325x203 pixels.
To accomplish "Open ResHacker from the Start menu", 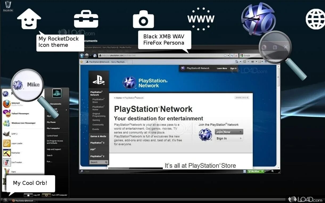I will (15, 153).
